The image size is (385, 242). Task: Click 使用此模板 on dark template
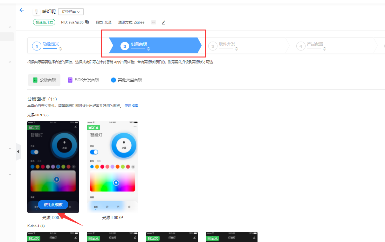click(53, 205)
